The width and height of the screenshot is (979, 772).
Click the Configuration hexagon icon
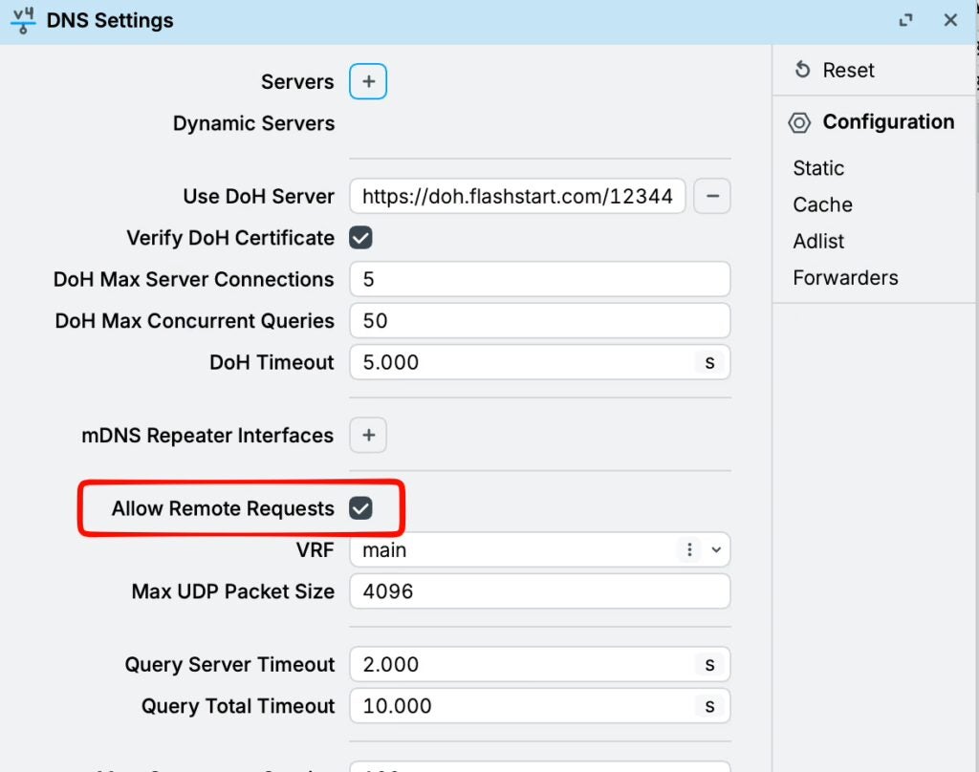point(799,122)
